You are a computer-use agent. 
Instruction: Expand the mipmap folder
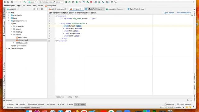click(12, 32)
